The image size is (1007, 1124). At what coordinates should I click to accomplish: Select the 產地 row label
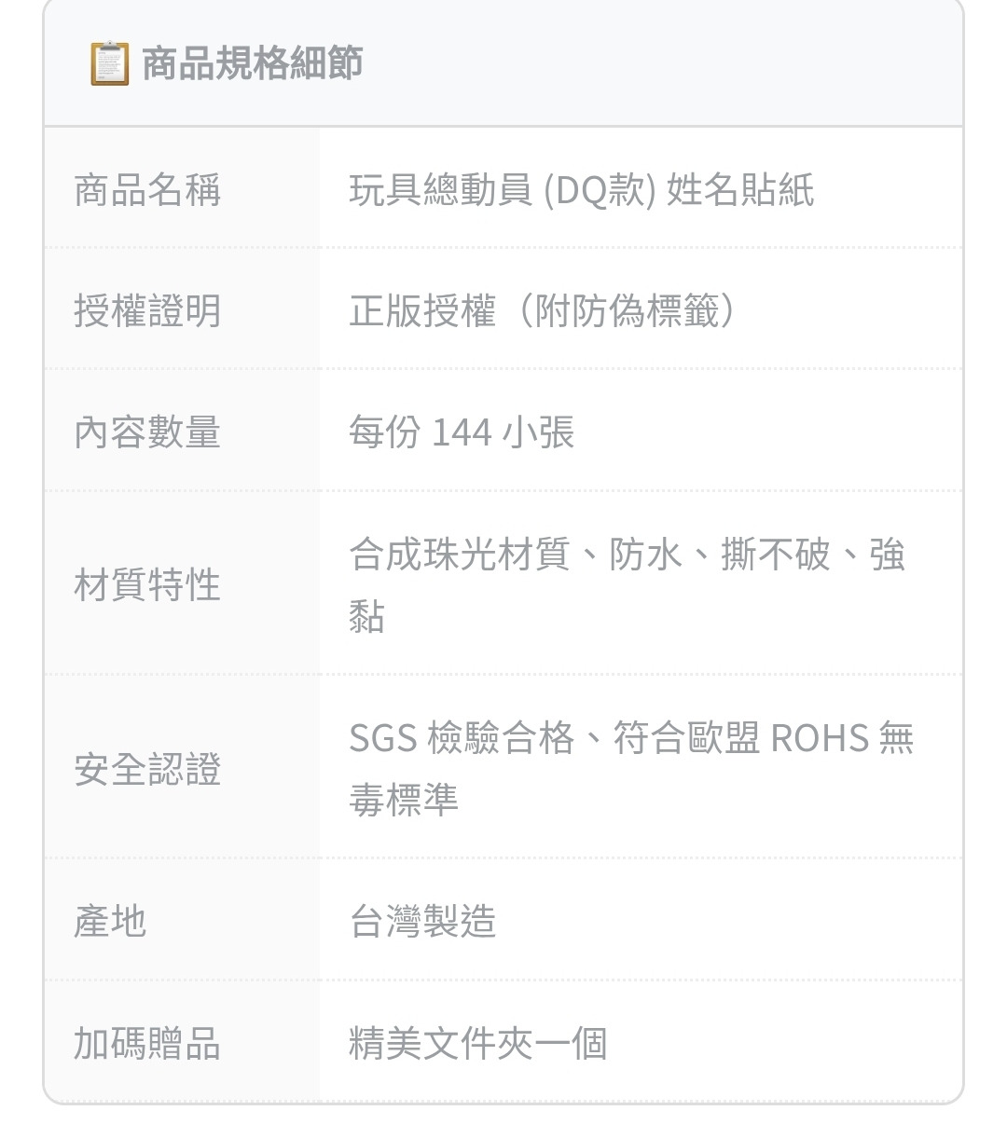(110, 921)
